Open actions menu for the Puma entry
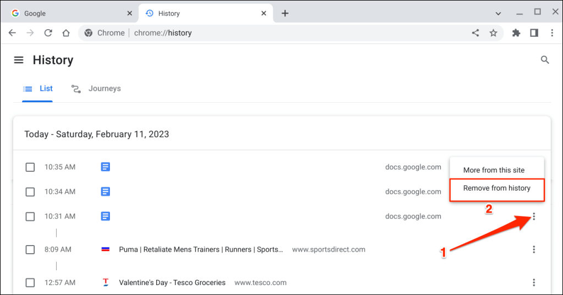 [534, 249]
